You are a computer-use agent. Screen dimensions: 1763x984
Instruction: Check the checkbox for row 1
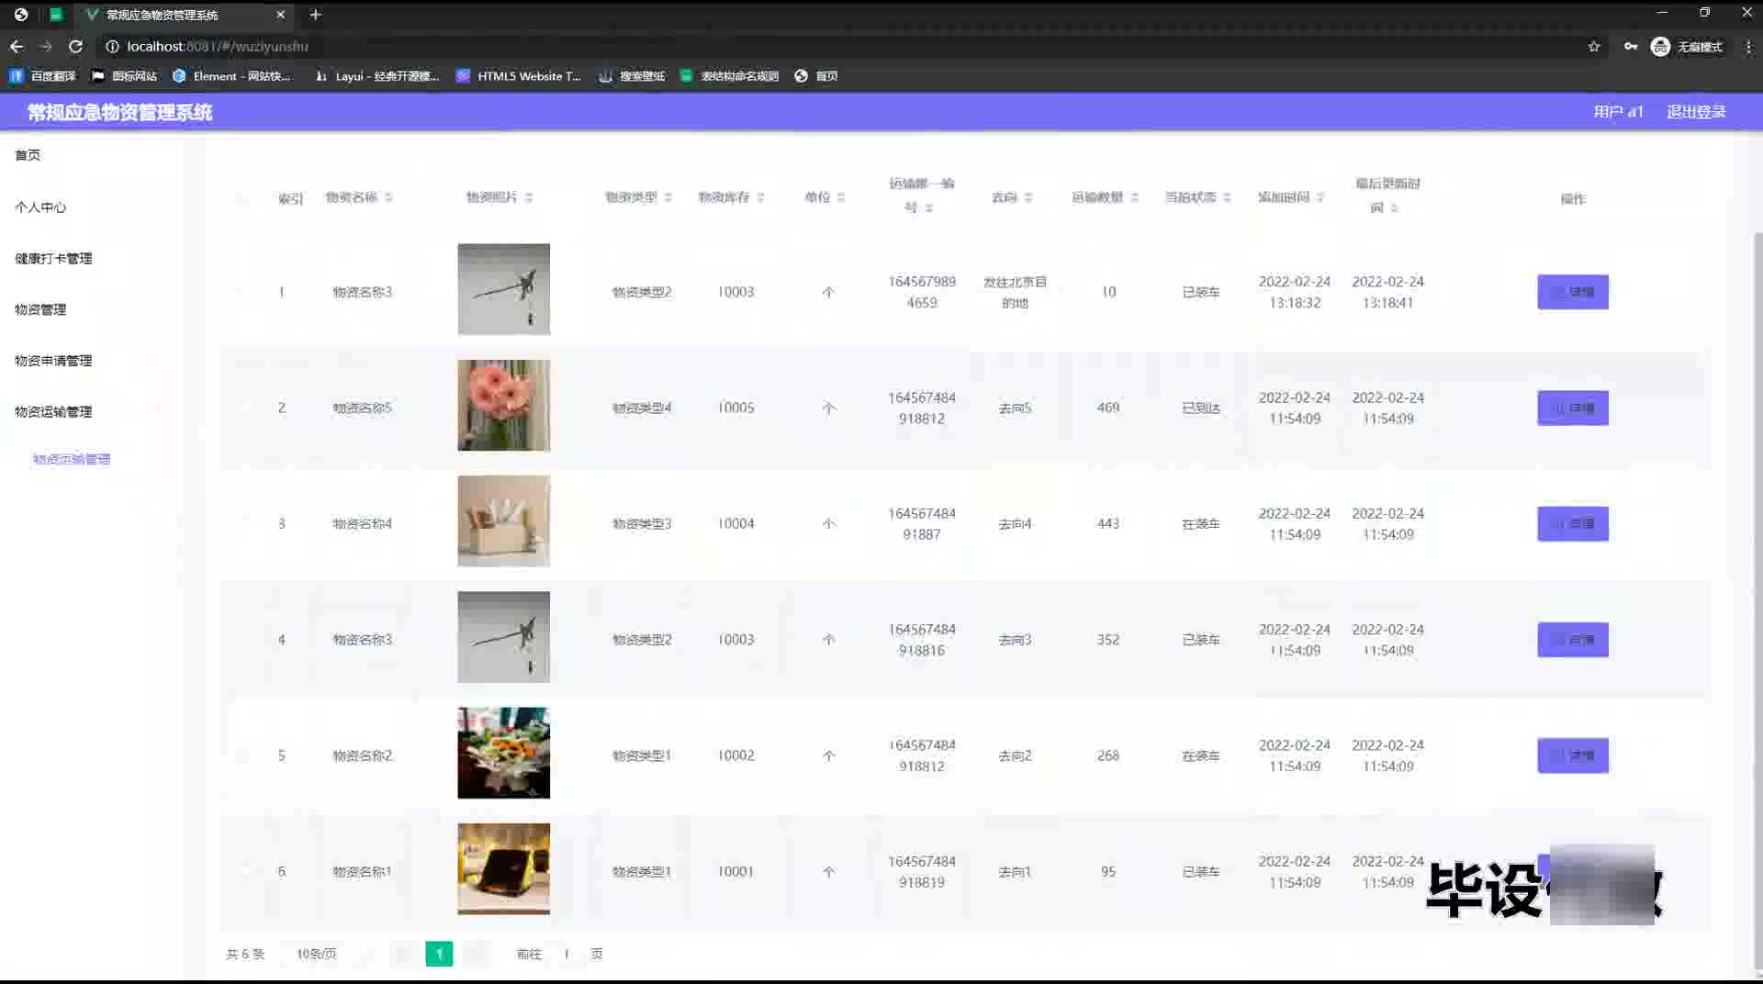tap(242, 292)
